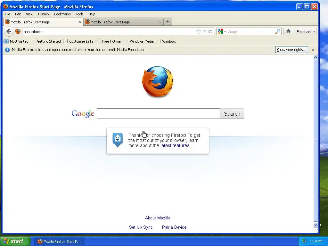Reload the page with the refresh icon
The width and height of the screenshot is (328, 246).
(x=210, y=32)
